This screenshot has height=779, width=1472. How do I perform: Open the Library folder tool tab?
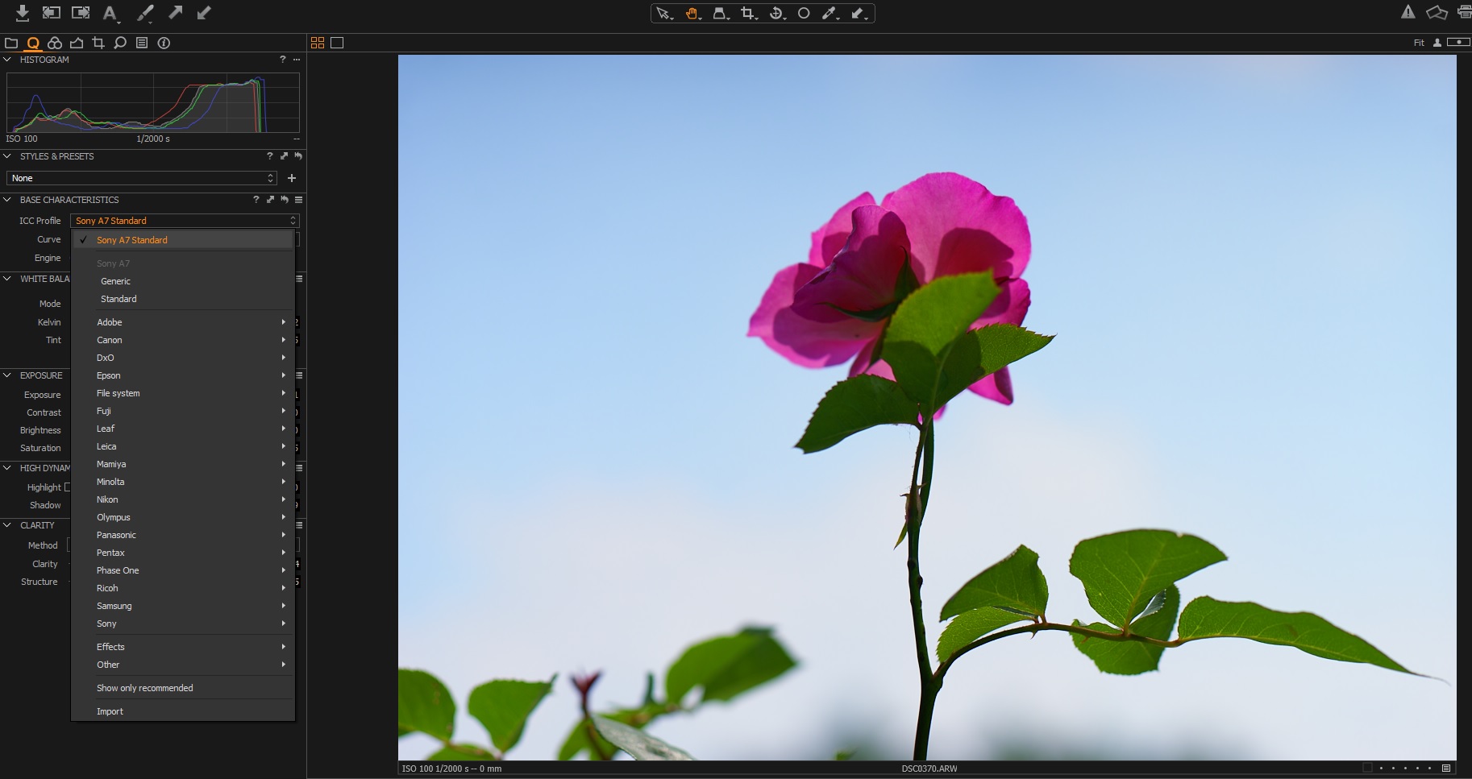tap(11, 43)
